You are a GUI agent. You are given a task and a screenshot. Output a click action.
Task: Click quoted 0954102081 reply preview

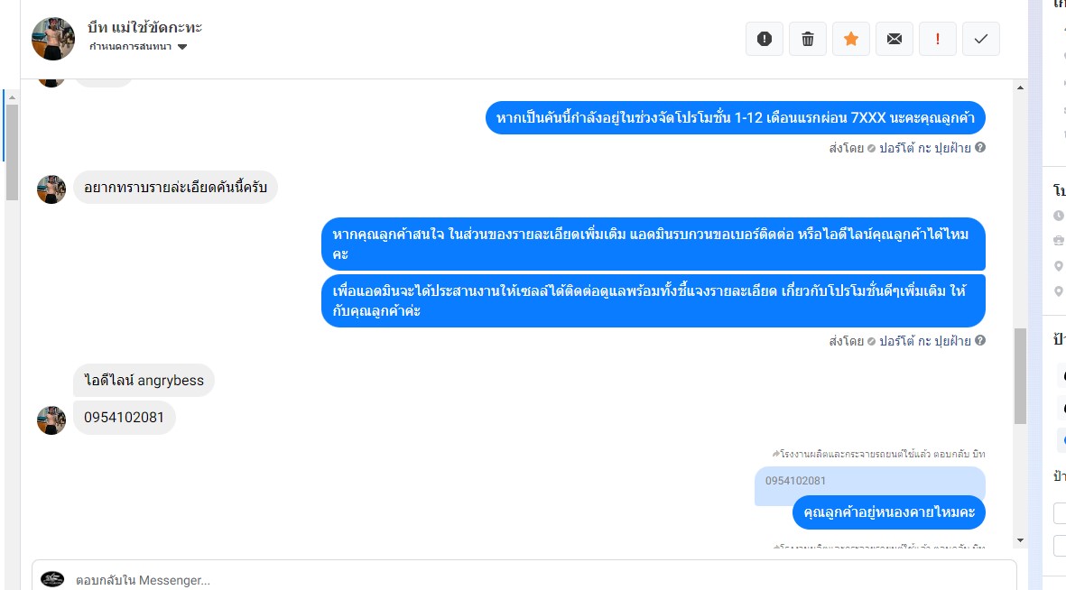795,481
